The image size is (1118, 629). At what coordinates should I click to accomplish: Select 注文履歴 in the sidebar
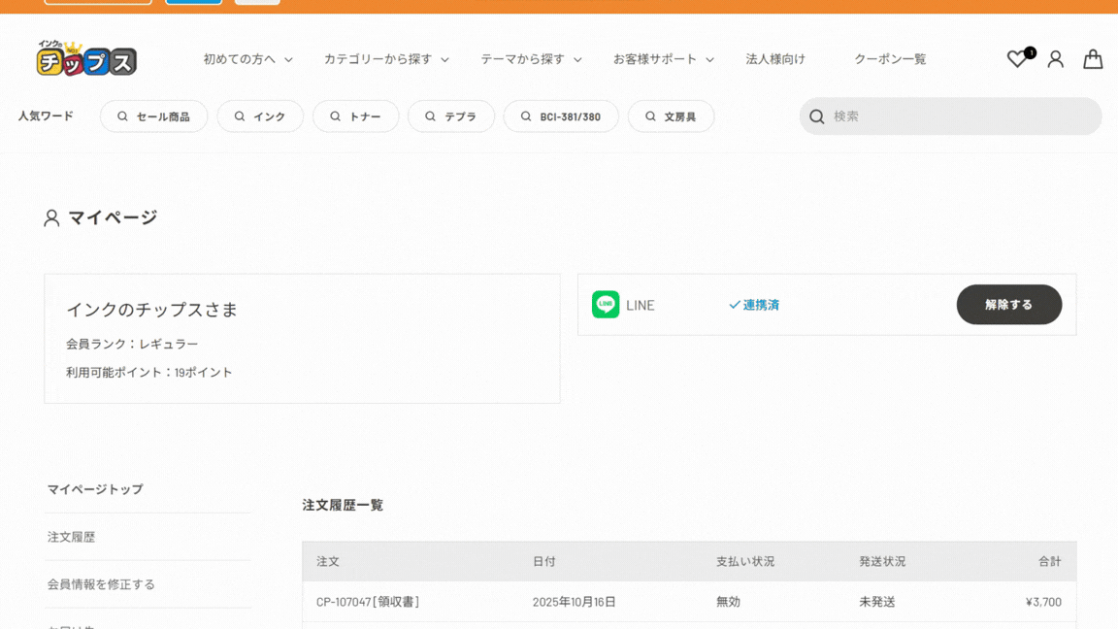[72, 537]
